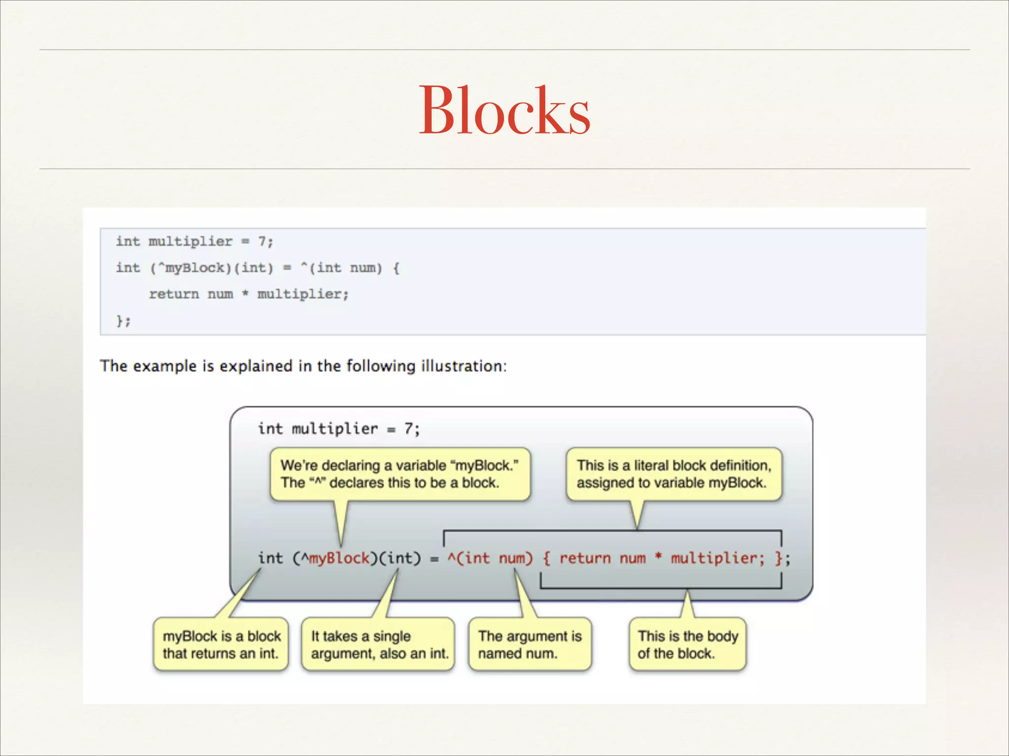
Task: Click the sentence "The example is explained in the following illustration:"
Action: click(303, 366)
